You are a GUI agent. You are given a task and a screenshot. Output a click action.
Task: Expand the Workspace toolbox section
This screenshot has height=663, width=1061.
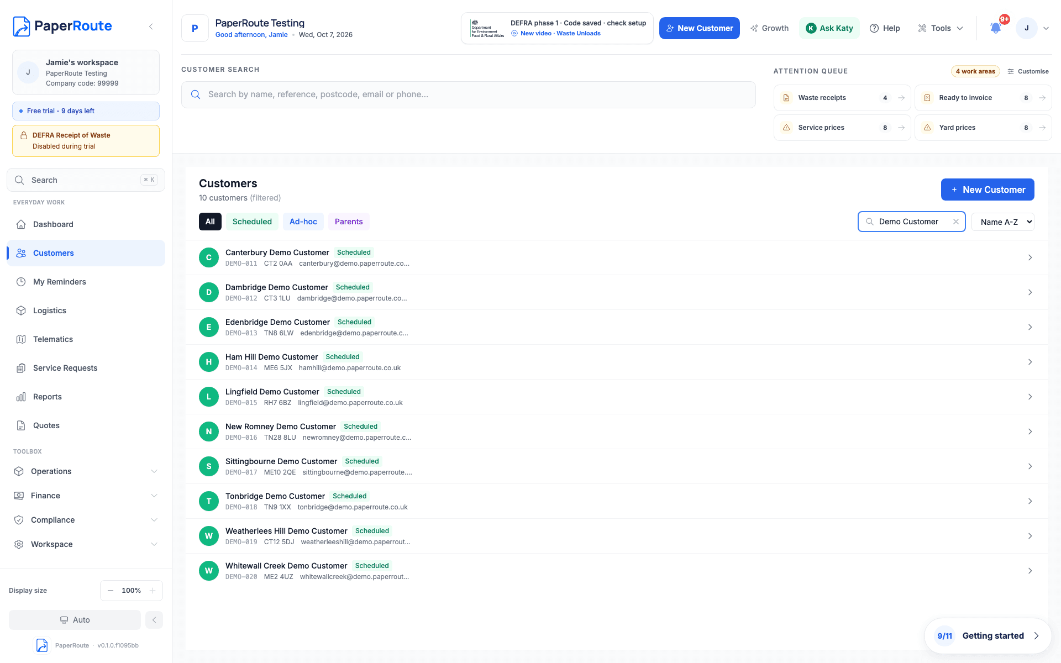point(86,544)
